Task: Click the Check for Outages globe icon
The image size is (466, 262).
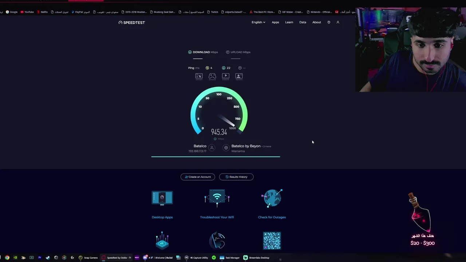Action: pos(272,198)
